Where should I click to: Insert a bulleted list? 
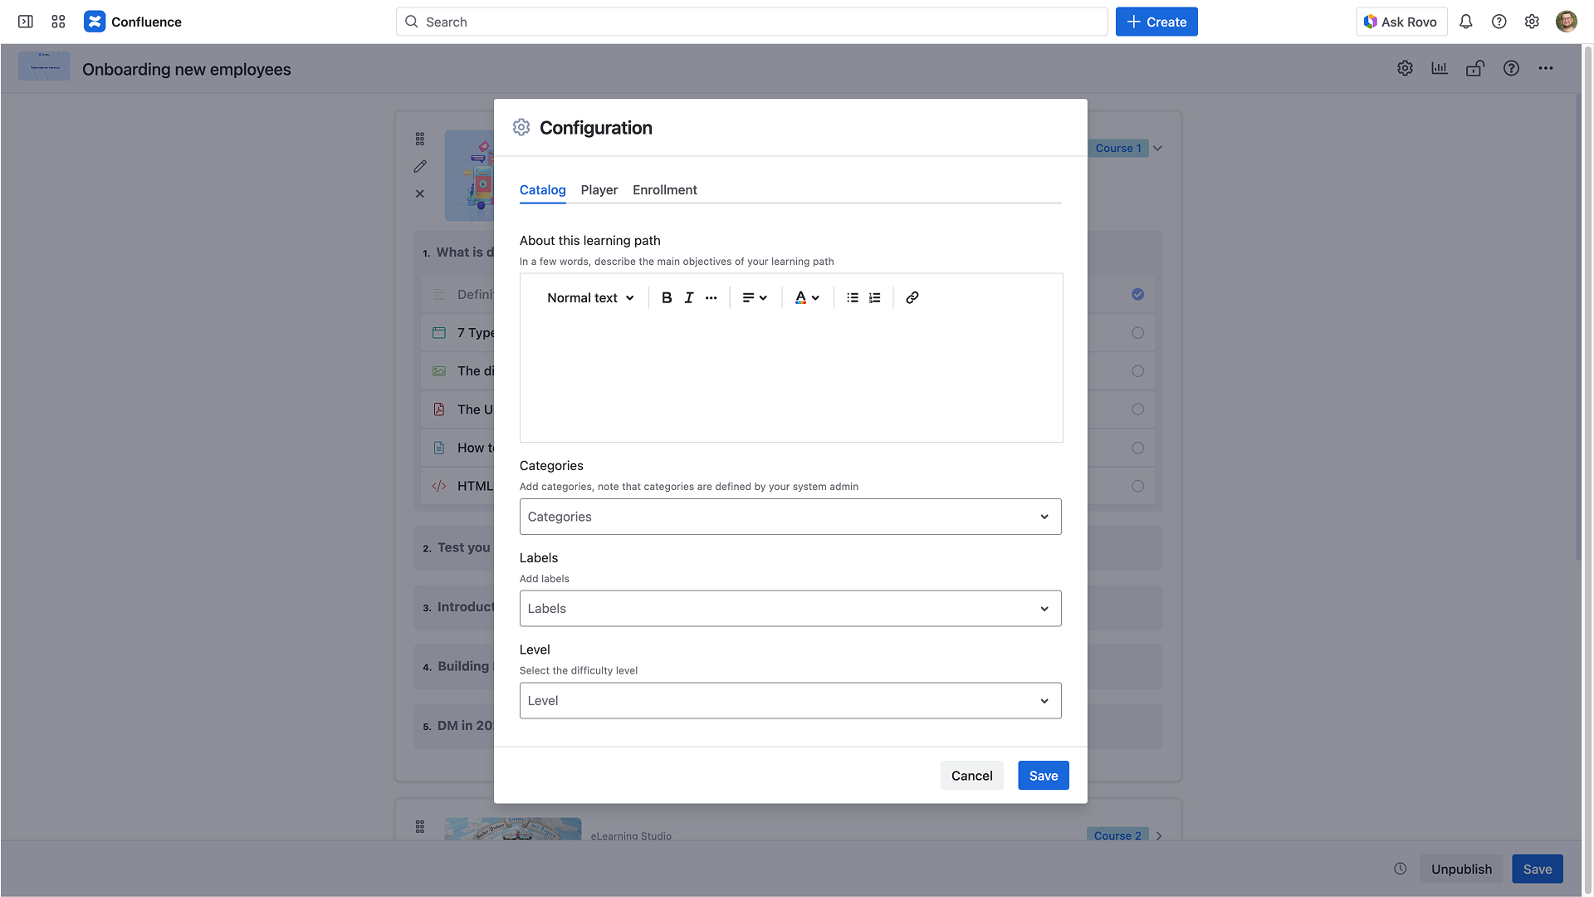(852, 297)
